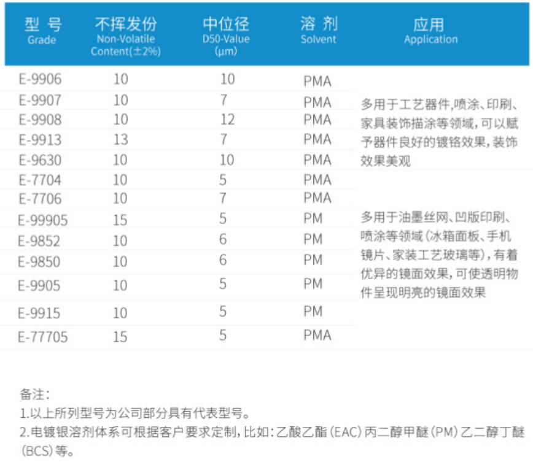Select grade cell E-7704

click(x=40, y=180)
